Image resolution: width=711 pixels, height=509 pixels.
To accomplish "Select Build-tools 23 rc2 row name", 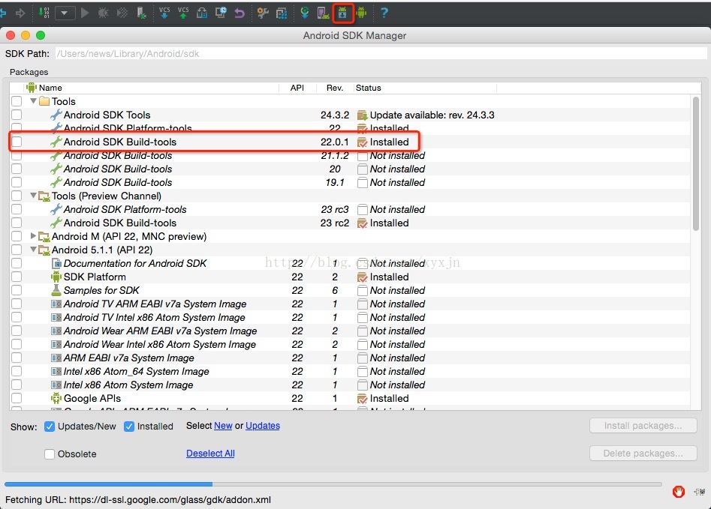I will (x=120, y=223).
